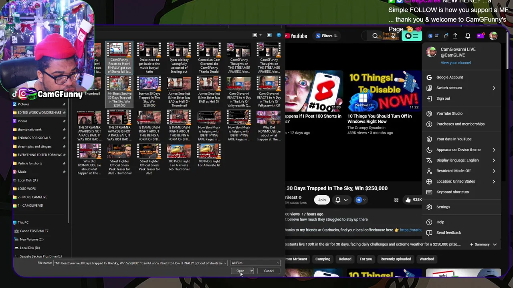Open the view layout dropdown in file dialog
The image size is (513, 288).
[x=261, y=35]
